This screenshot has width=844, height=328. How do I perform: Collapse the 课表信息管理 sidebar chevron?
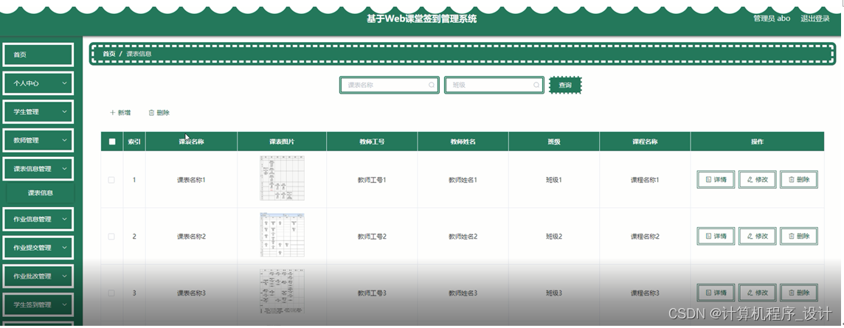tap(65, 169)
